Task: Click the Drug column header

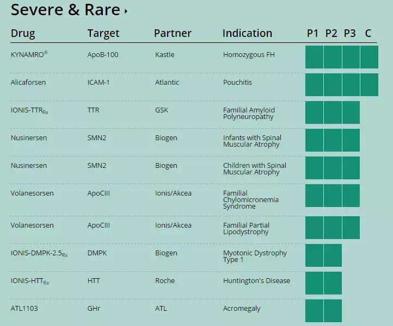Action: (23, 33)
